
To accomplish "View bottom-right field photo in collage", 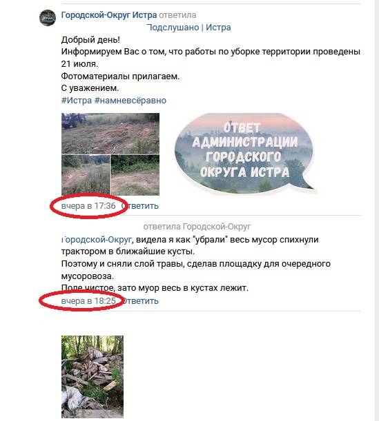I will [135, 175].
